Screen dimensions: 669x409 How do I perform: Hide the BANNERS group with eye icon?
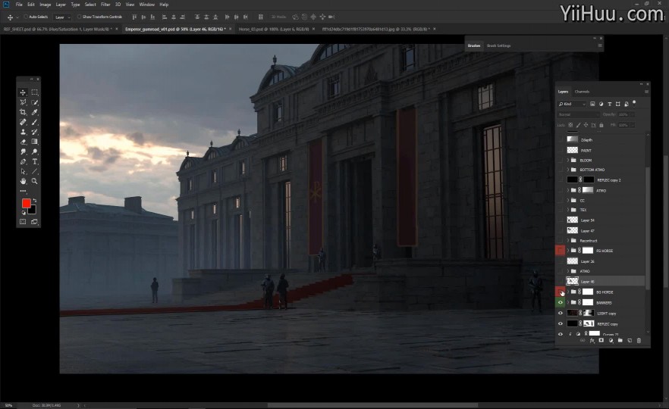coord(561,302)
